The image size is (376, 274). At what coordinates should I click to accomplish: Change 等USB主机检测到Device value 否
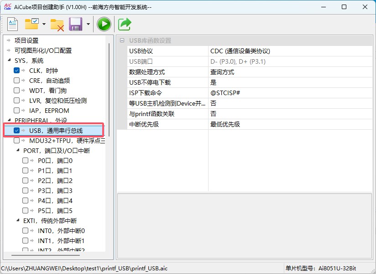coord(290,103)
